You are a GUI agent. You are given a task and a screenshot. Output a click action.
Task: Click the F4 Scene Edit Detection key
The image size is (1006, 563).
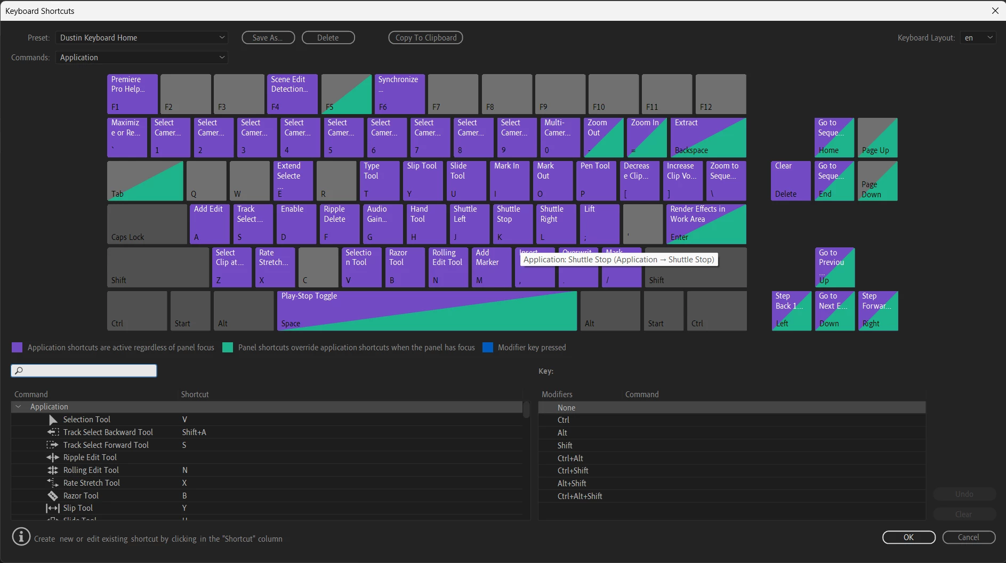coord(292,94)
